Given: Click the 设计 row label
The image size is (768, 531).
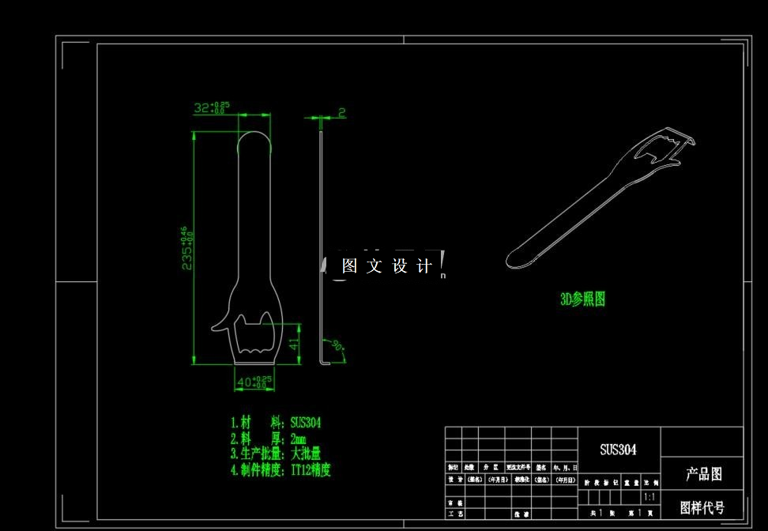Looking at the screenshot, I should [x=455, y=480].
